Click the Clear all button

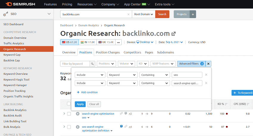click(94, 104)
